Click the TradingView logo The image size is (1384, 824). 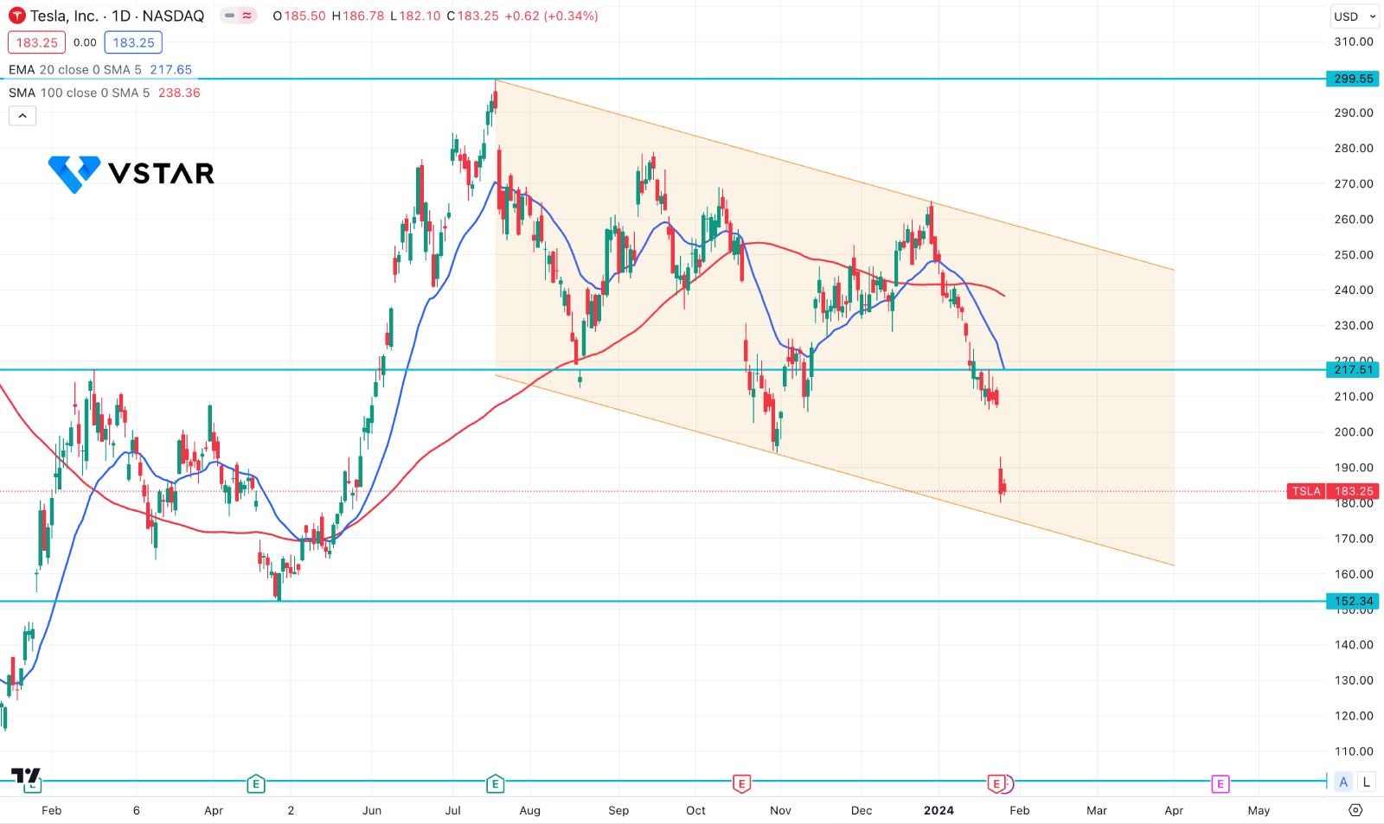26,775
